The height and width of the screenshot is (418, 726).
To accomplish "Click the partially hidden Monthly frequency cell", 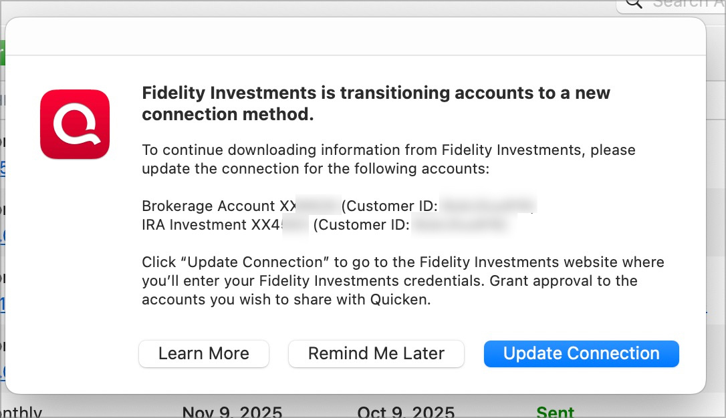I will (21, 412).
